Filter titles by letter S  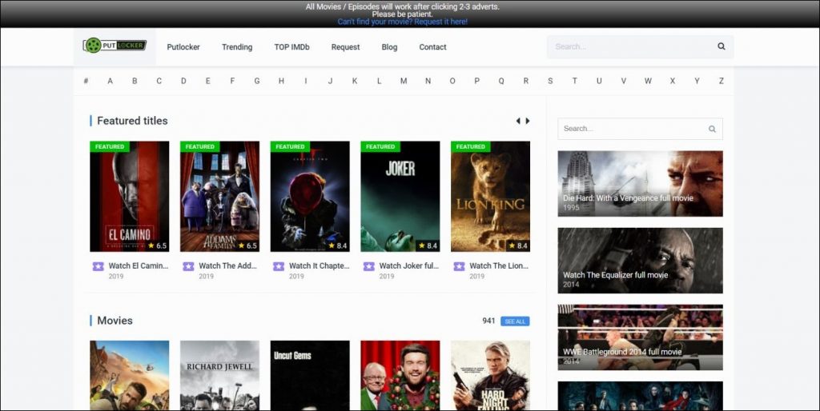550,81
